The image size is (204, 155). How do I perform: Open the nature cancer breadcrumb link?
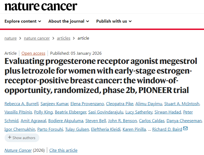[37, 38]
